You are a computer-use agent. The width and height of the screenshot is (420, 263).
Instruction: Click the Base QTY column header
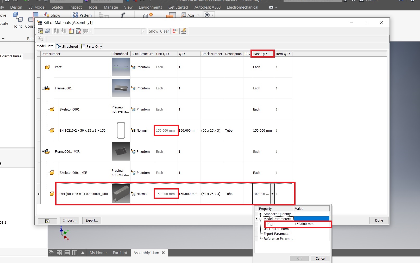tap(263, 54)
